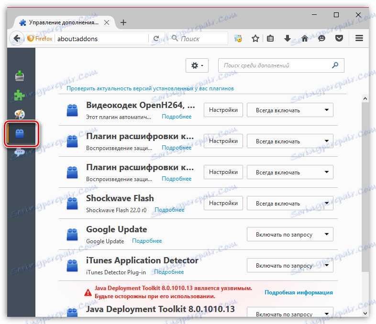The height and width of the screenshot is (324, 376).
Task: Open a new tab with plus button
Action: point(123,22)
